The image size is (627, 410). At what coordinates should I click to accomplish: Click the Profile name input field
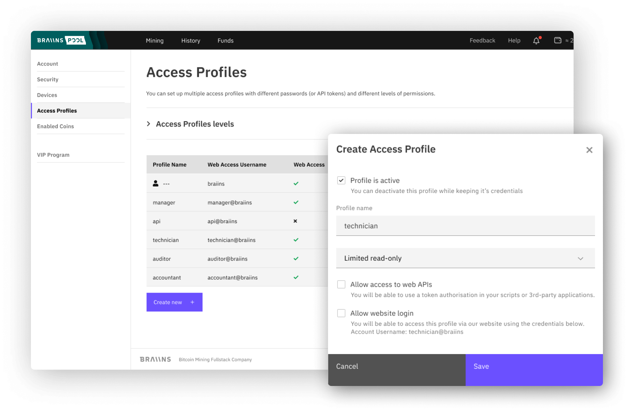pos(465,226)
